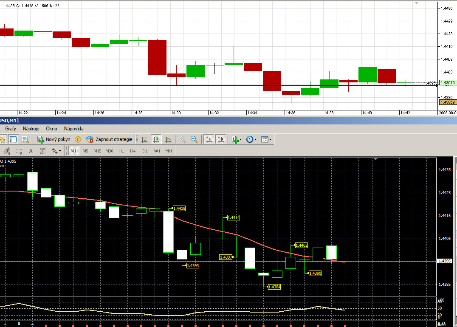Open the strategy tester icon

pos(25,139)
